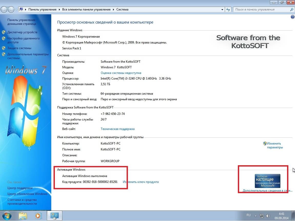Click Service Pack 1 text

72,48
